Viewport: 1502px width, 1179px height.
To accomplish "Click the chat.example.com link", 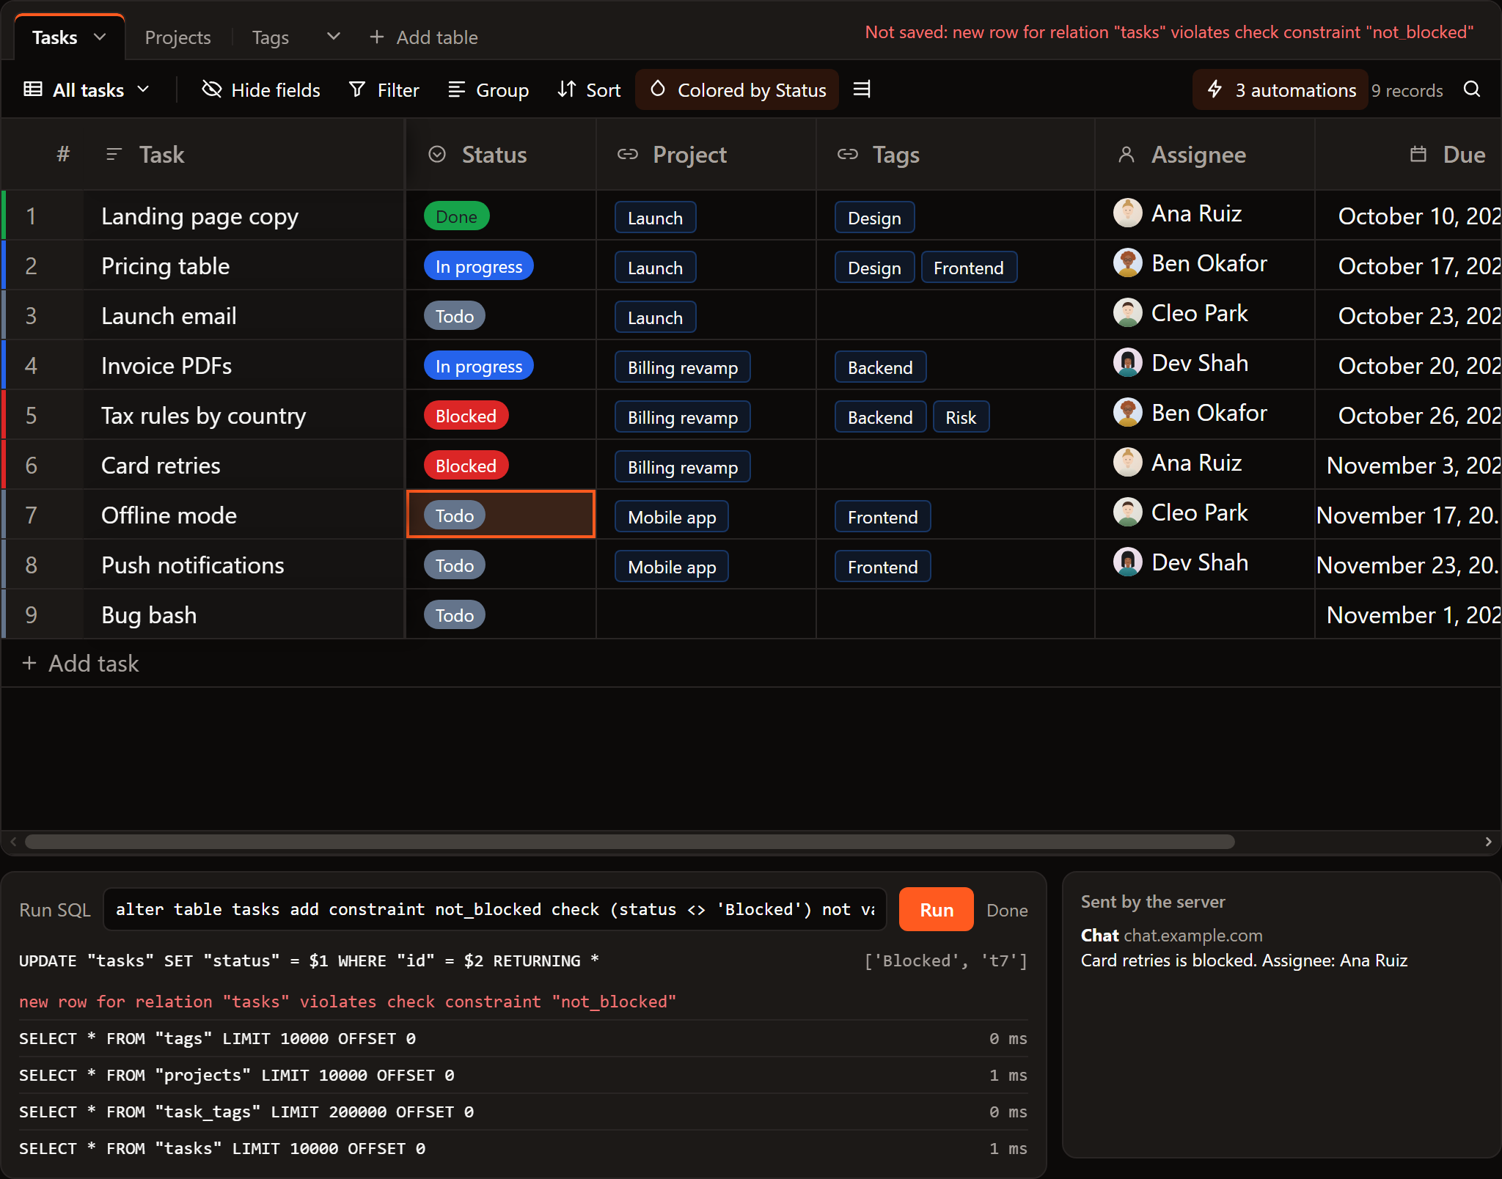I will tap(1193, 936).
